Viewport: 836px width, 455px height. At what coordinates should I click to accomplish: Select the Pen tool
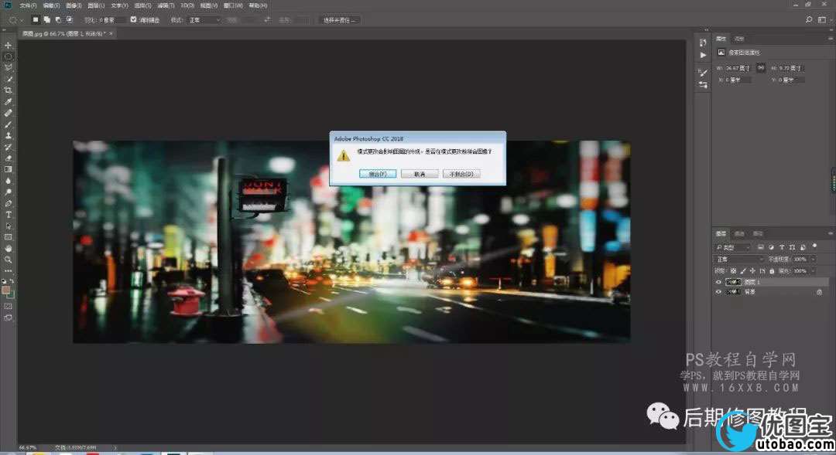8,203
